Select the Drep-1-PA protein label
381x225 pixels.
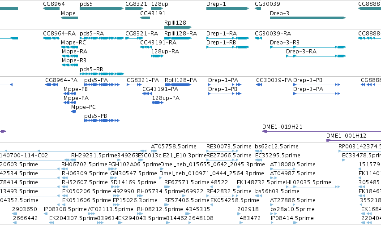[x=223, y=80]
